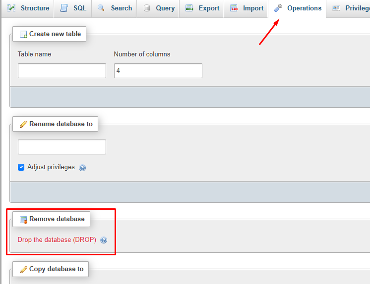Open the Import tab
Image resolution: width=370 pixels, height=284 pixels.
pyautogui.click(x=247, y=8)
